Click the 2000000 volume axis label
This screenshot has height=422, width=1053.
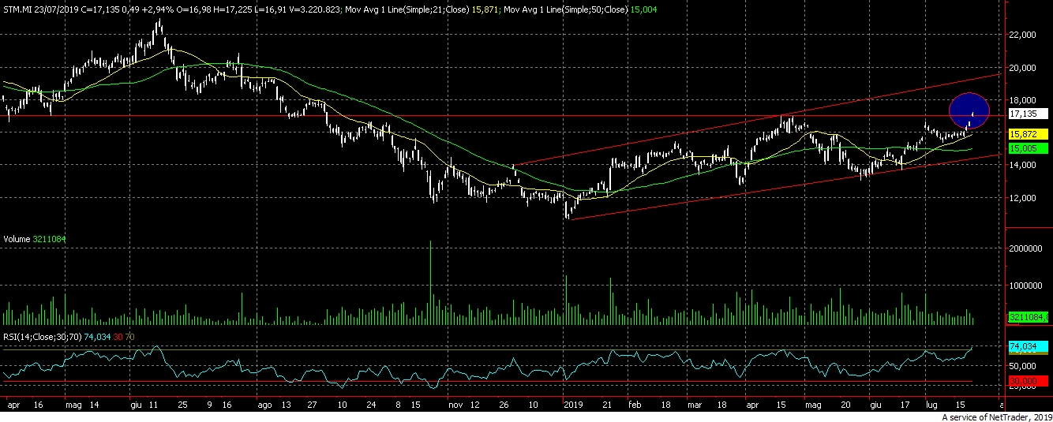(1027, 248)
